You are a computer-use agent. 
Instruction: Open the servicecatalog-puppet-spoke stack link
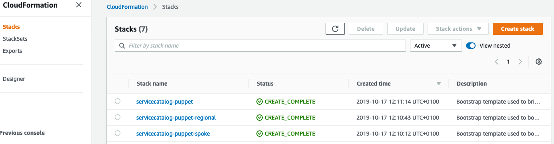coord(173,134)
